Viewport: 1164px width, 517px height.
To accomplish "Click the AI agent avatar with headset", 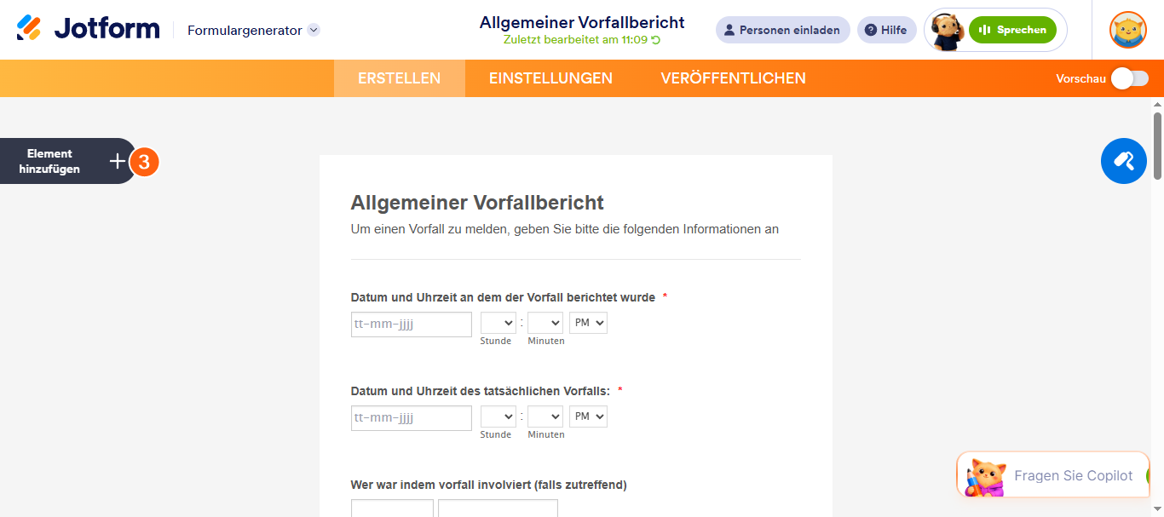I will 947,31.
